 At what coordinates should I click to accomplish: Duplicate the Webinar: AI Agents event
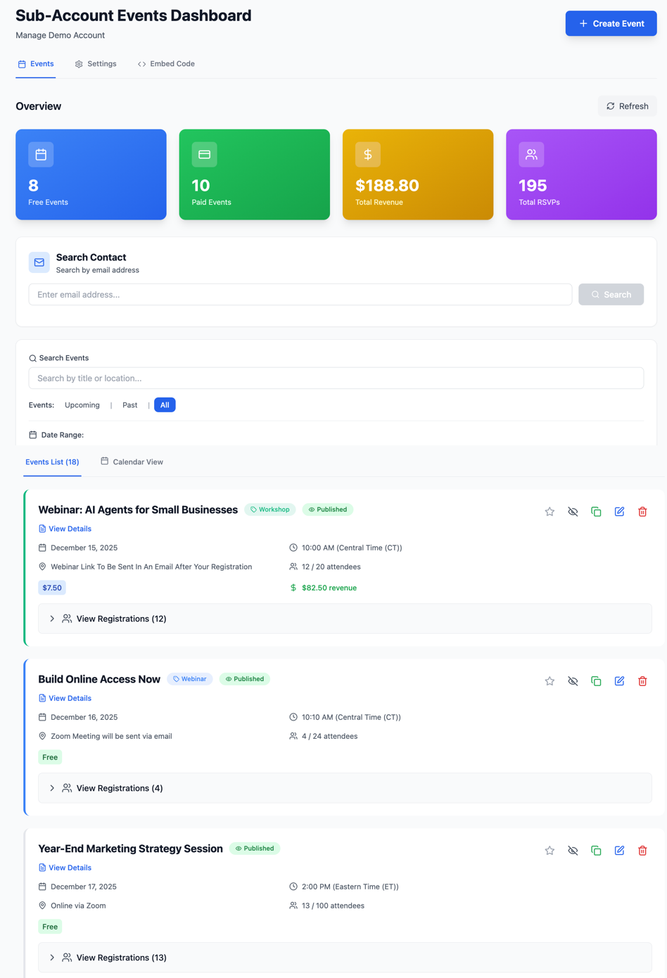point(596,512)
